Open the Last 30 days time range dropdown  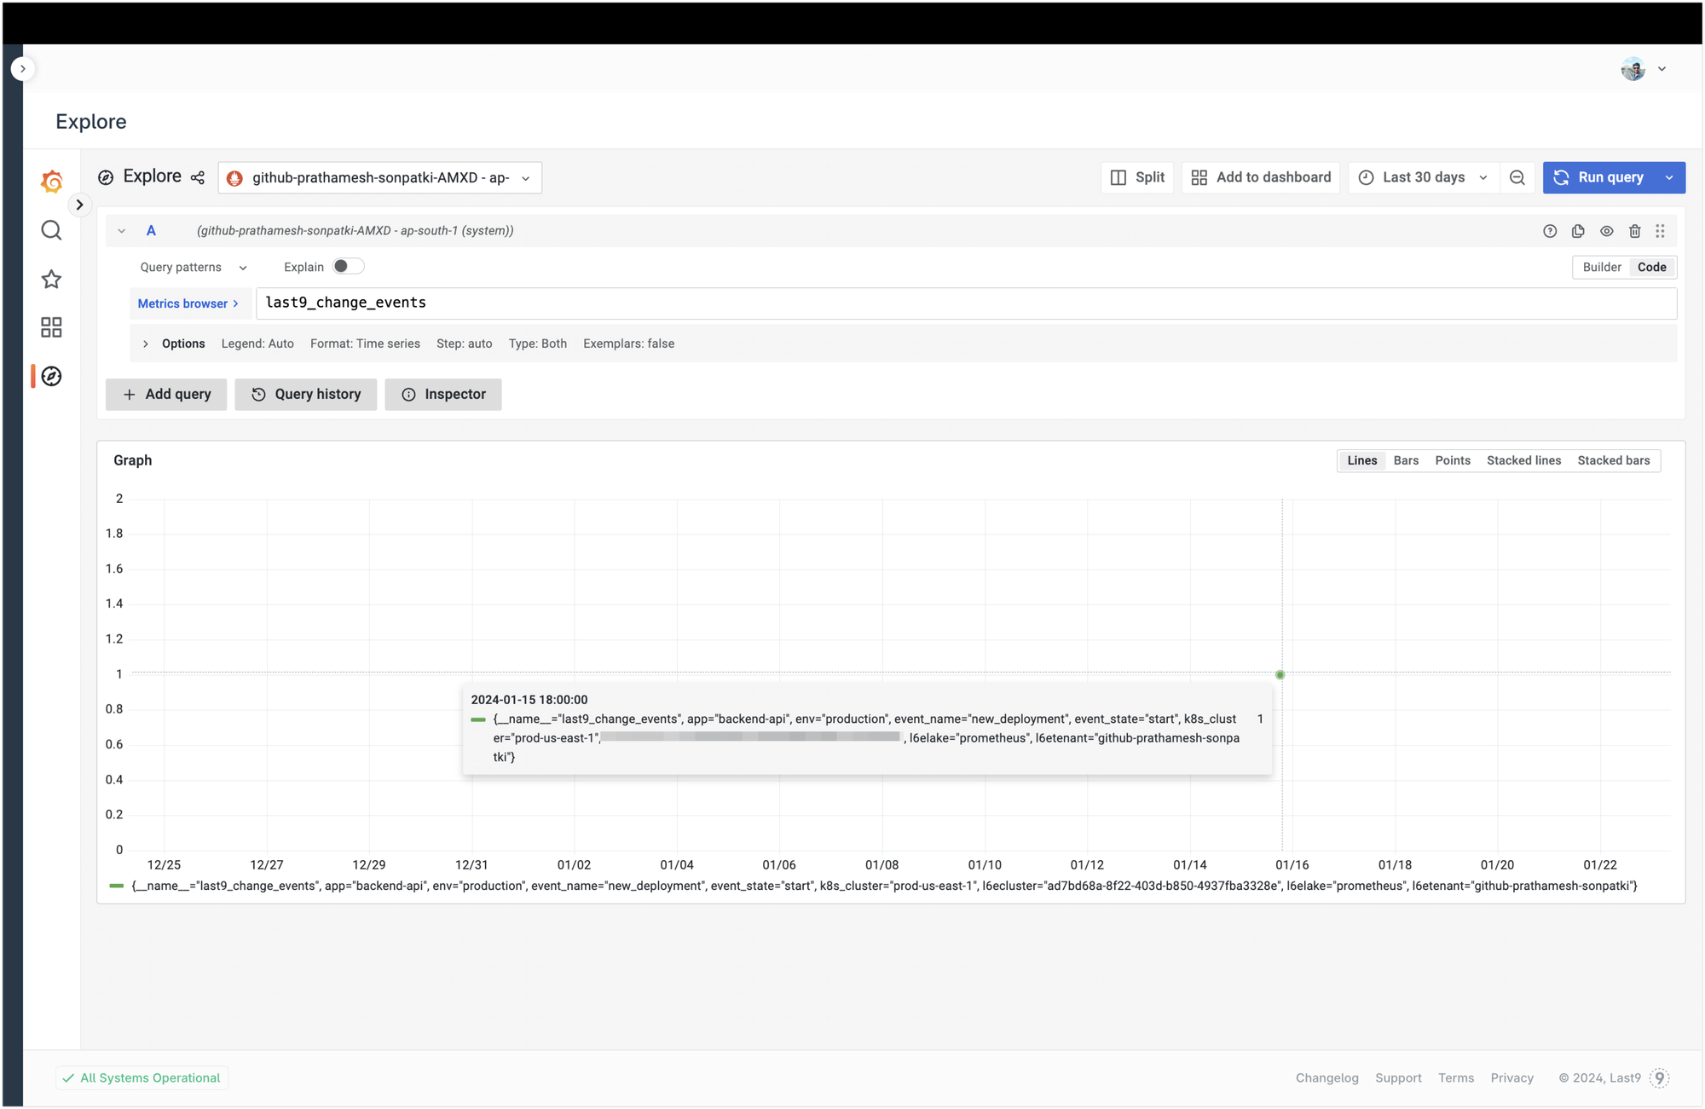click(1422, 177)
